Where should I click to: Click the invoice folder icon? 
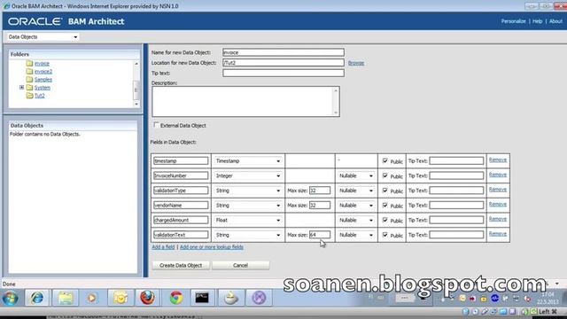pyautogui.click(x=29, y=63)
